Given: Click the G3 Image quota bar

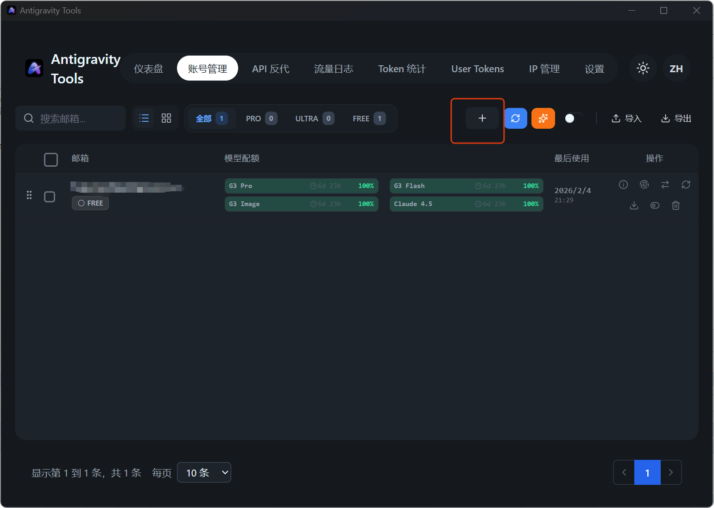Looking at the screenshot, I should coord(302,204).
